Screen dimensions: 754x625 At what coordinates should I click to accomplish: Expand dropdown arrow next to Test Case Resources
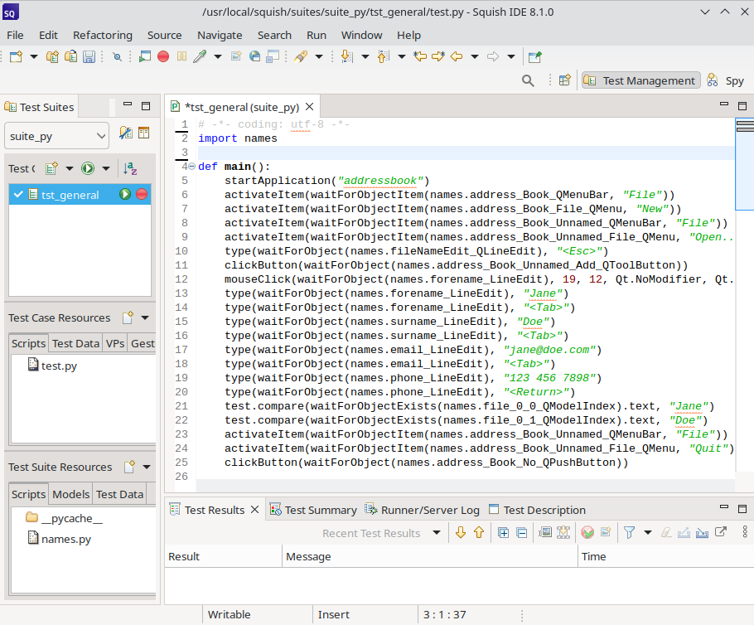145,317
